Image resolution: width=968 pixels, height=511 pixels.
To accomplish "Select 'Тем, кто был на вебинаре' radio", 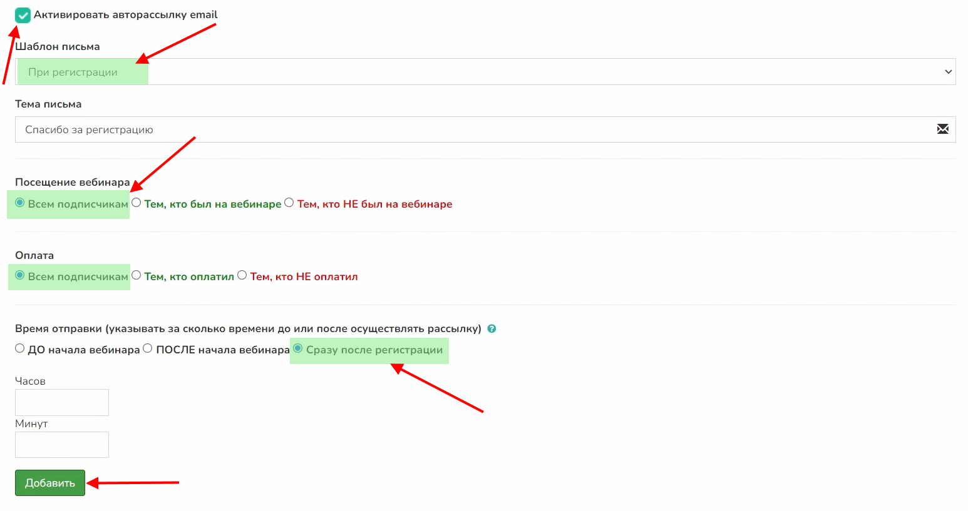I will (136, 203).
